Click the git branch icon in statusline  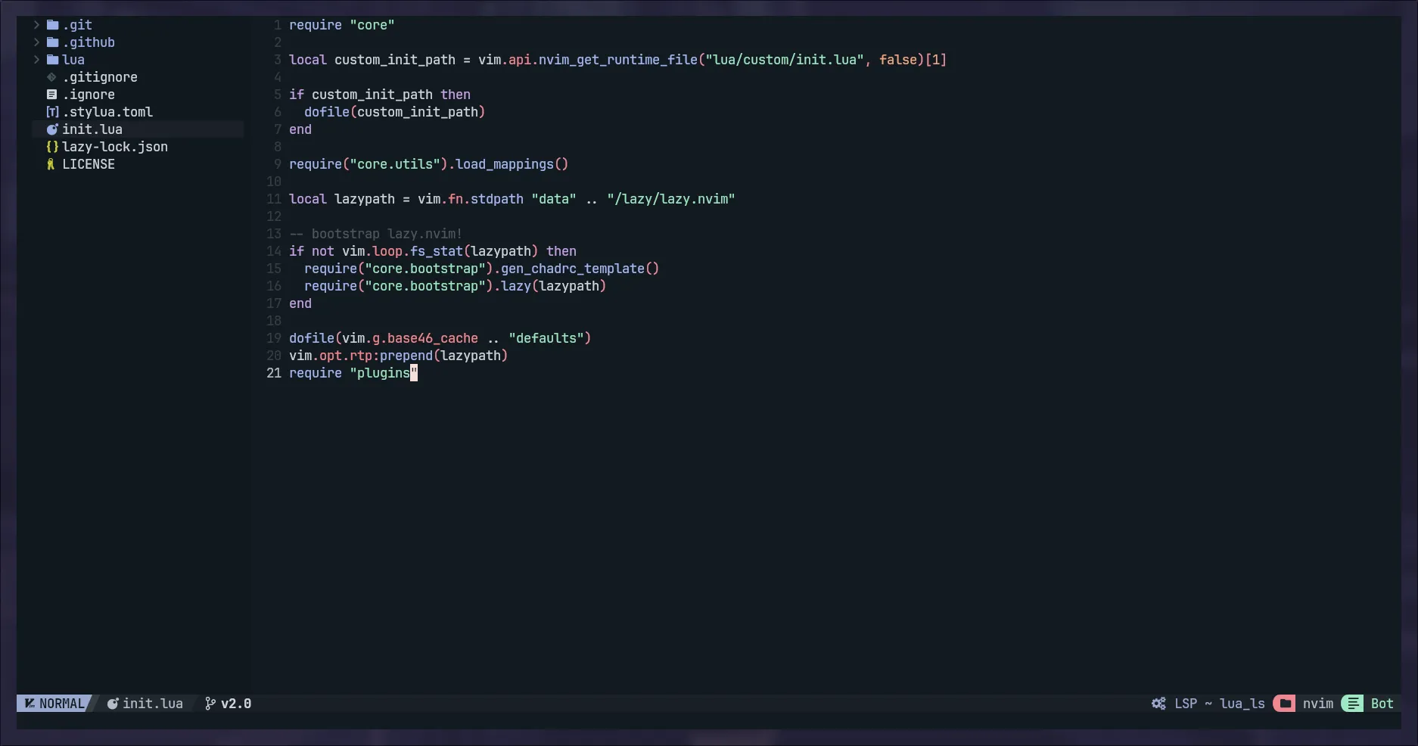210,704
